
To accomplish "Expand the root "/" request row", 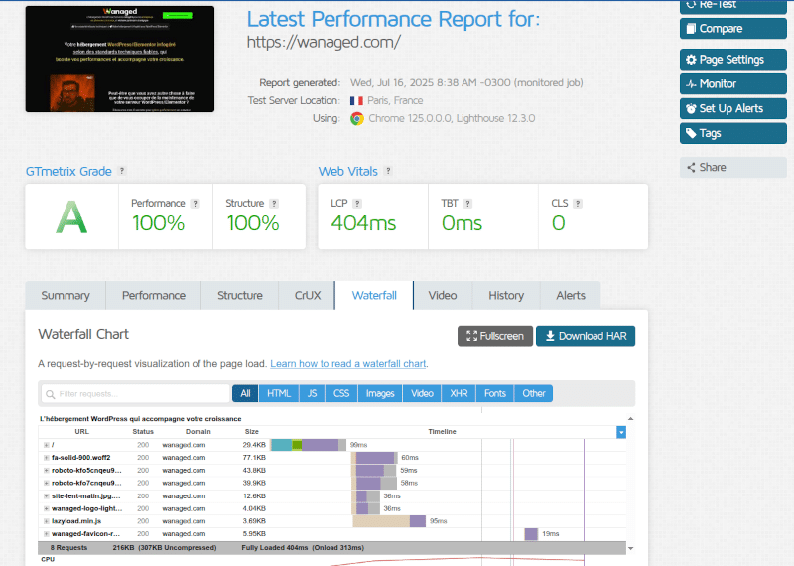I will click(46, 445).
